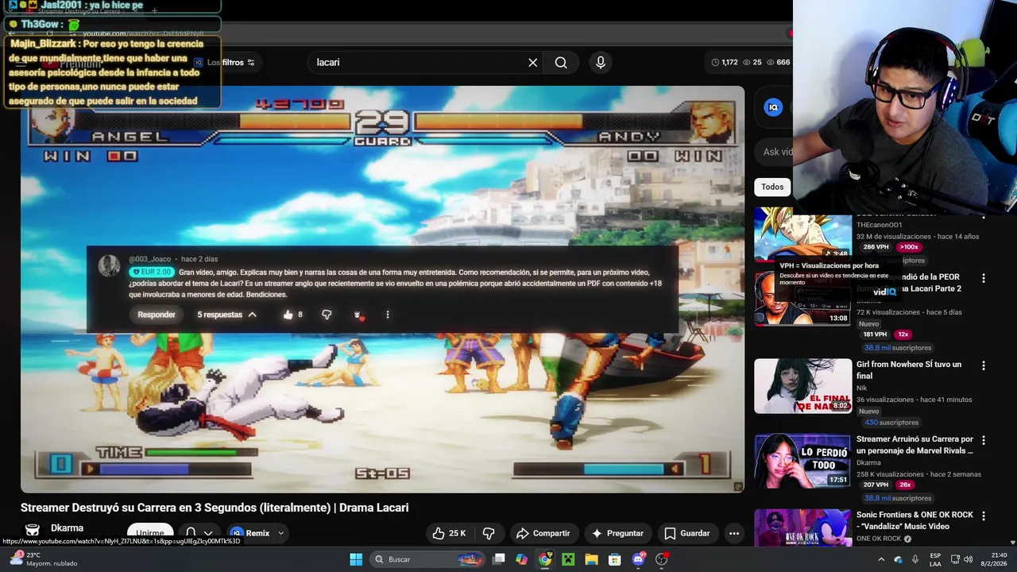Like the comment with the thumbs-up icon
1017x572 pixels.
[x=288, y=315]
